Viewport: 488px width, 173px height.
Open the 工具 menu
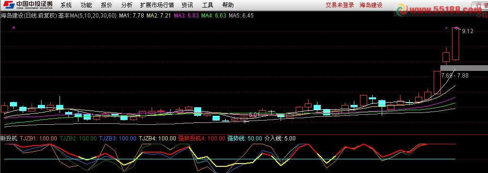(207, 5)
